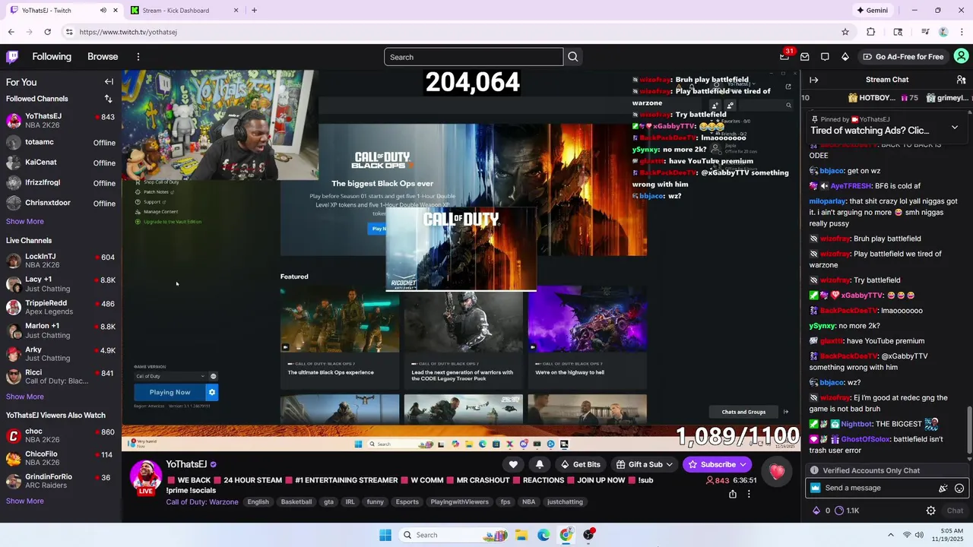This screenshot has height=547, width=973.
Task: Show more Viewers Also Watch channels
Action: [x=25, y=501]
